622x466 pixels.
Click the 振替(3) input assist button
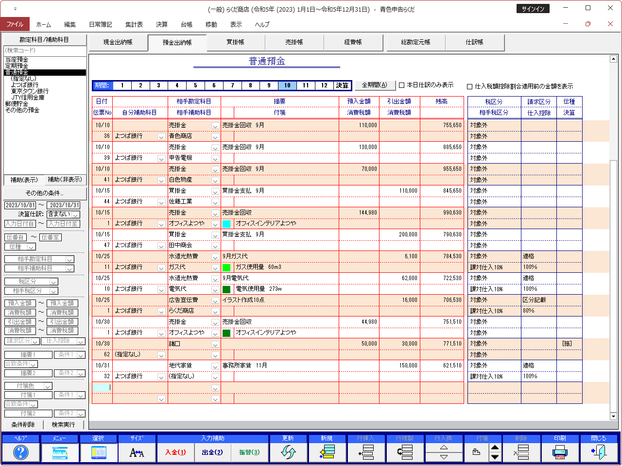pyautogui.click(x=249, y=452)
